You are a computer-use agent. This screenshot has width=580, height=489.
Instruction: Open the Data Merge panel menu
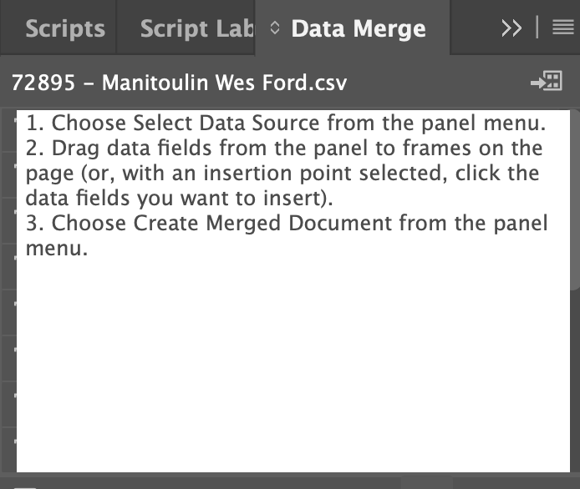[563, 28]
